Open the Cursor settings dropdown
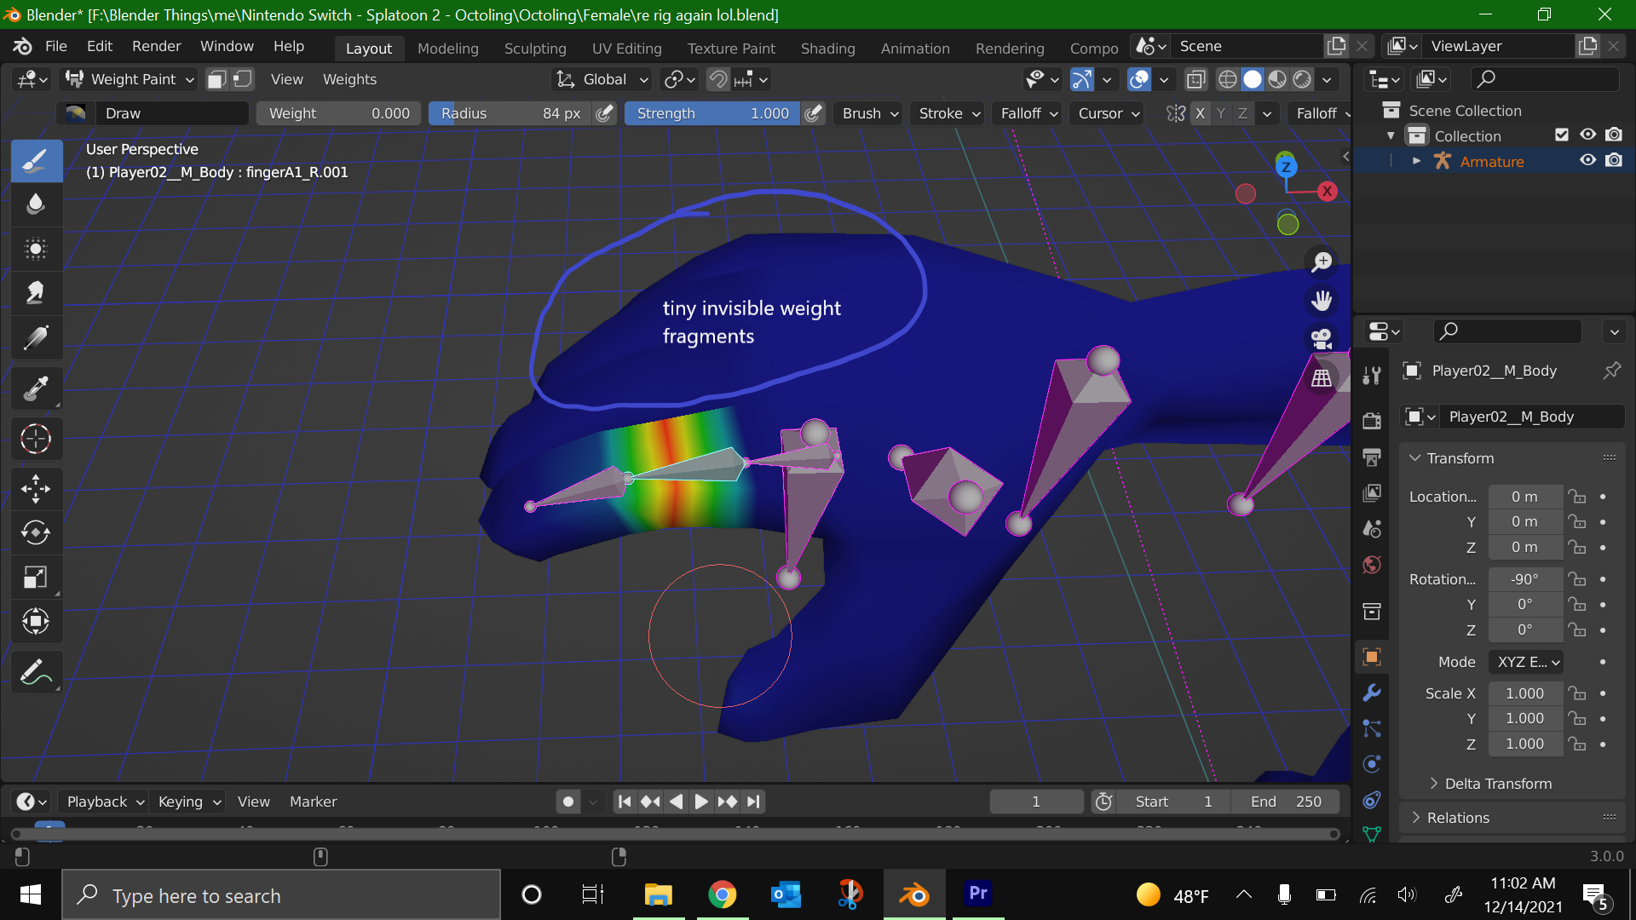This screenshot has height=920, width=1636. [x=1109, y=113]
